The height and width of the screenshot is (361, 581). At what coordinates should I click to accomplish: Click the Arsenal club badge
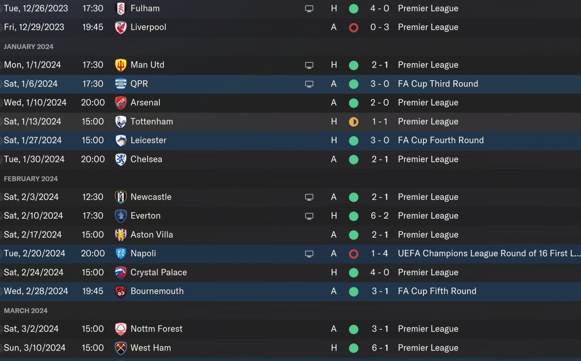121,103
